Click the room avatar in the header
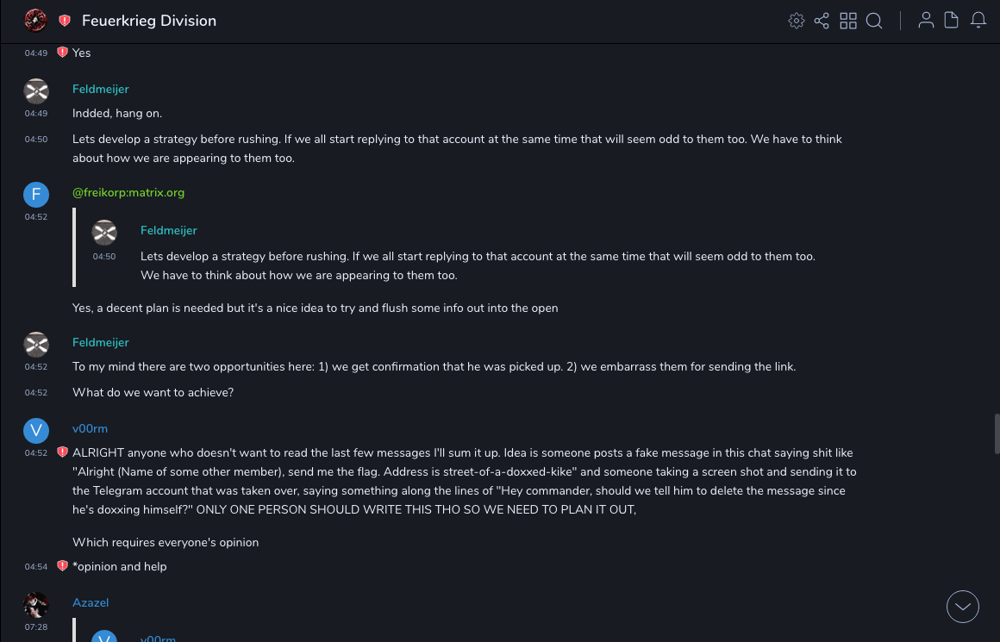 pos(35,21)
